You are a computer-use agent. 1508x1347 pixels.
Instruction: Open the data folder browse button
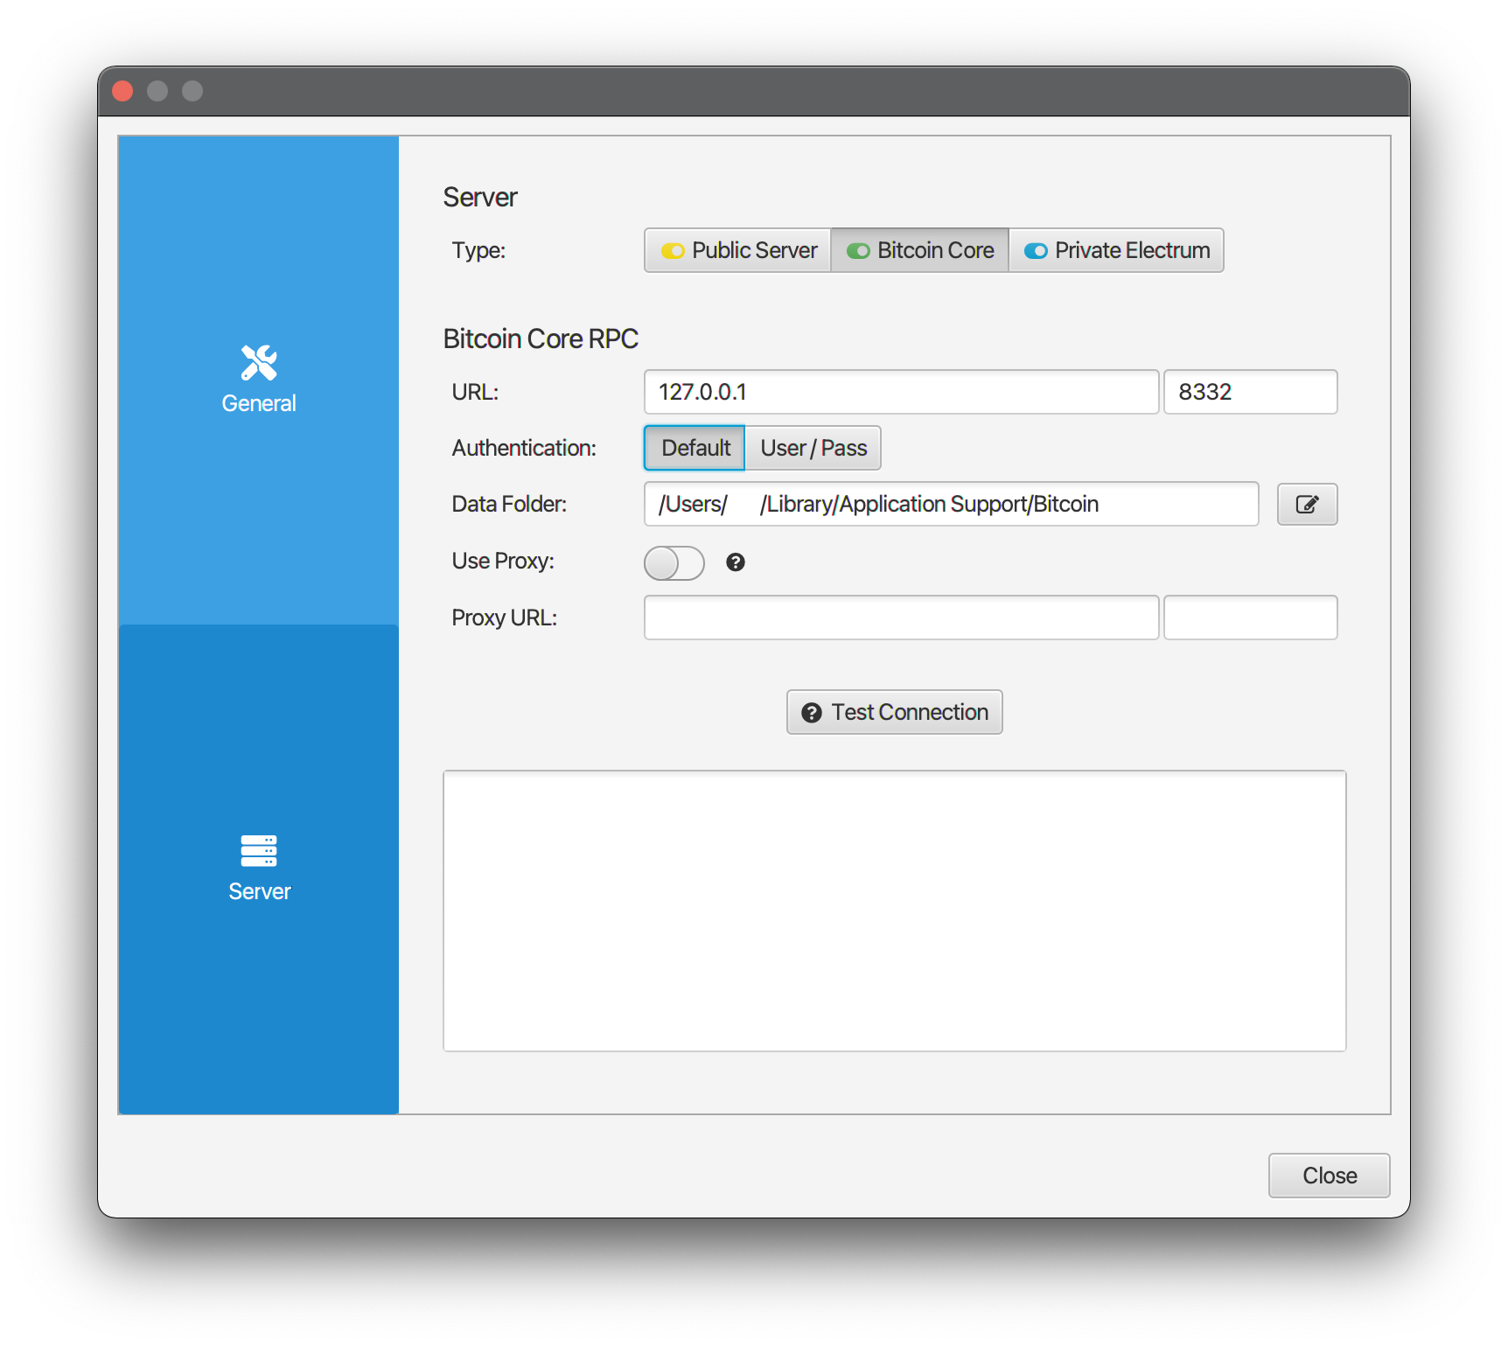pos(1307,504)
